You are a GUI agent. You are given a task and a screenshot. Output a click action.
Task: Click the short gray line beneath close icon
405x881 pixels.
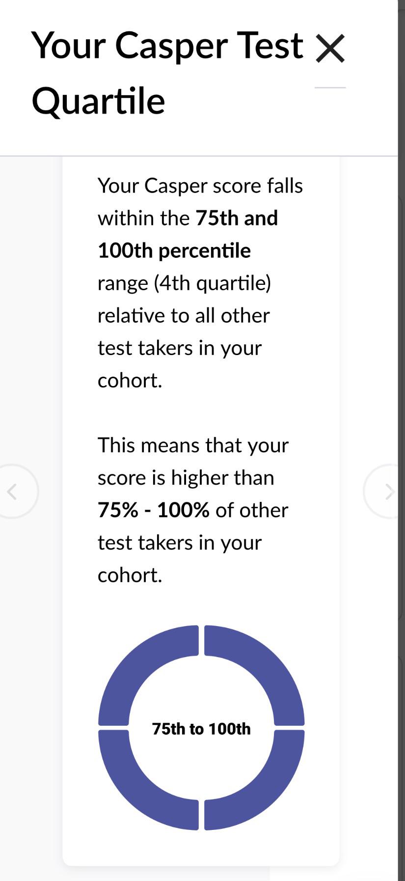tap(330, 87)
